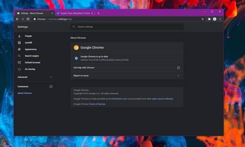Click the forward navigation arrow
The height and width of the screenshot is (147, 245).
point(23,19)
